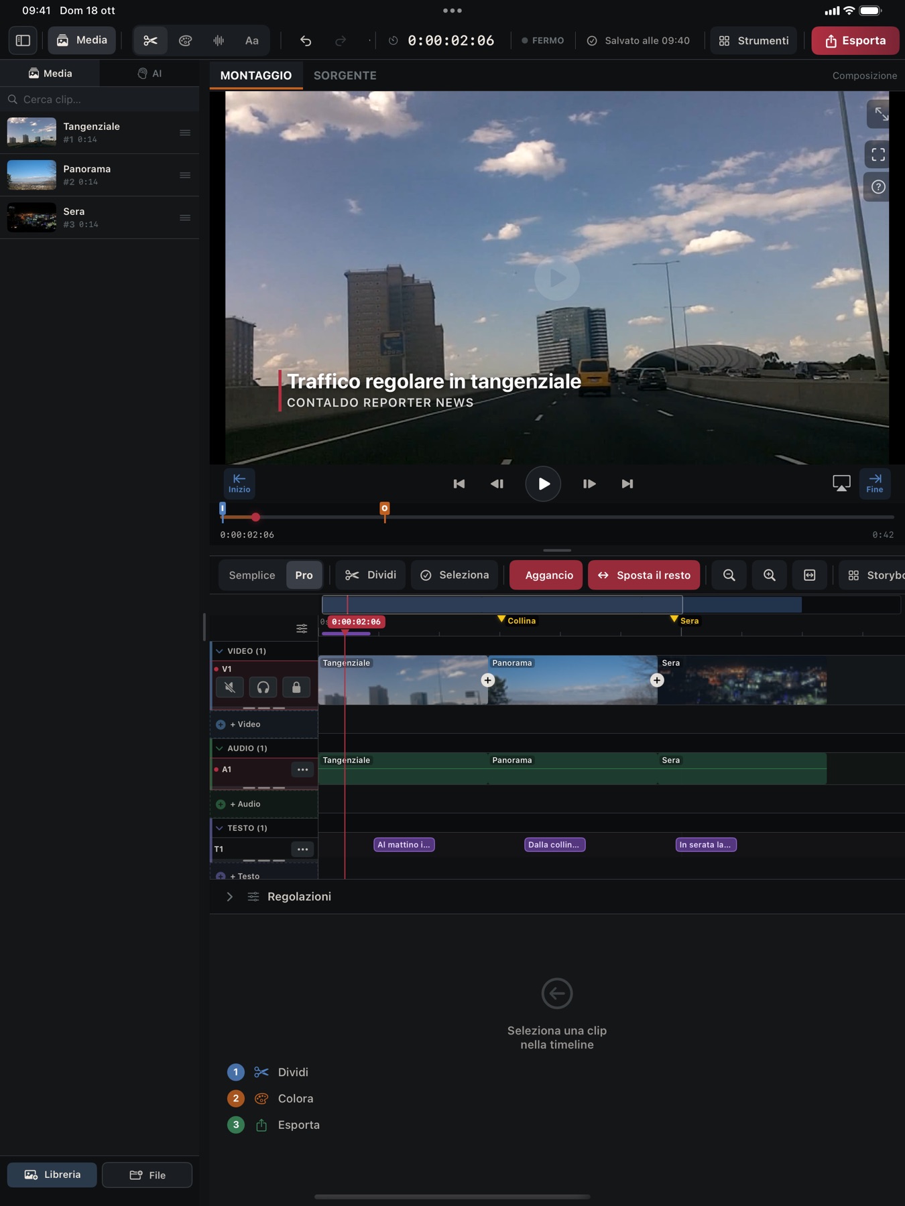Screen dimensions: 905x1206
Task: Click the Dividi button
Action: (371, 576)
